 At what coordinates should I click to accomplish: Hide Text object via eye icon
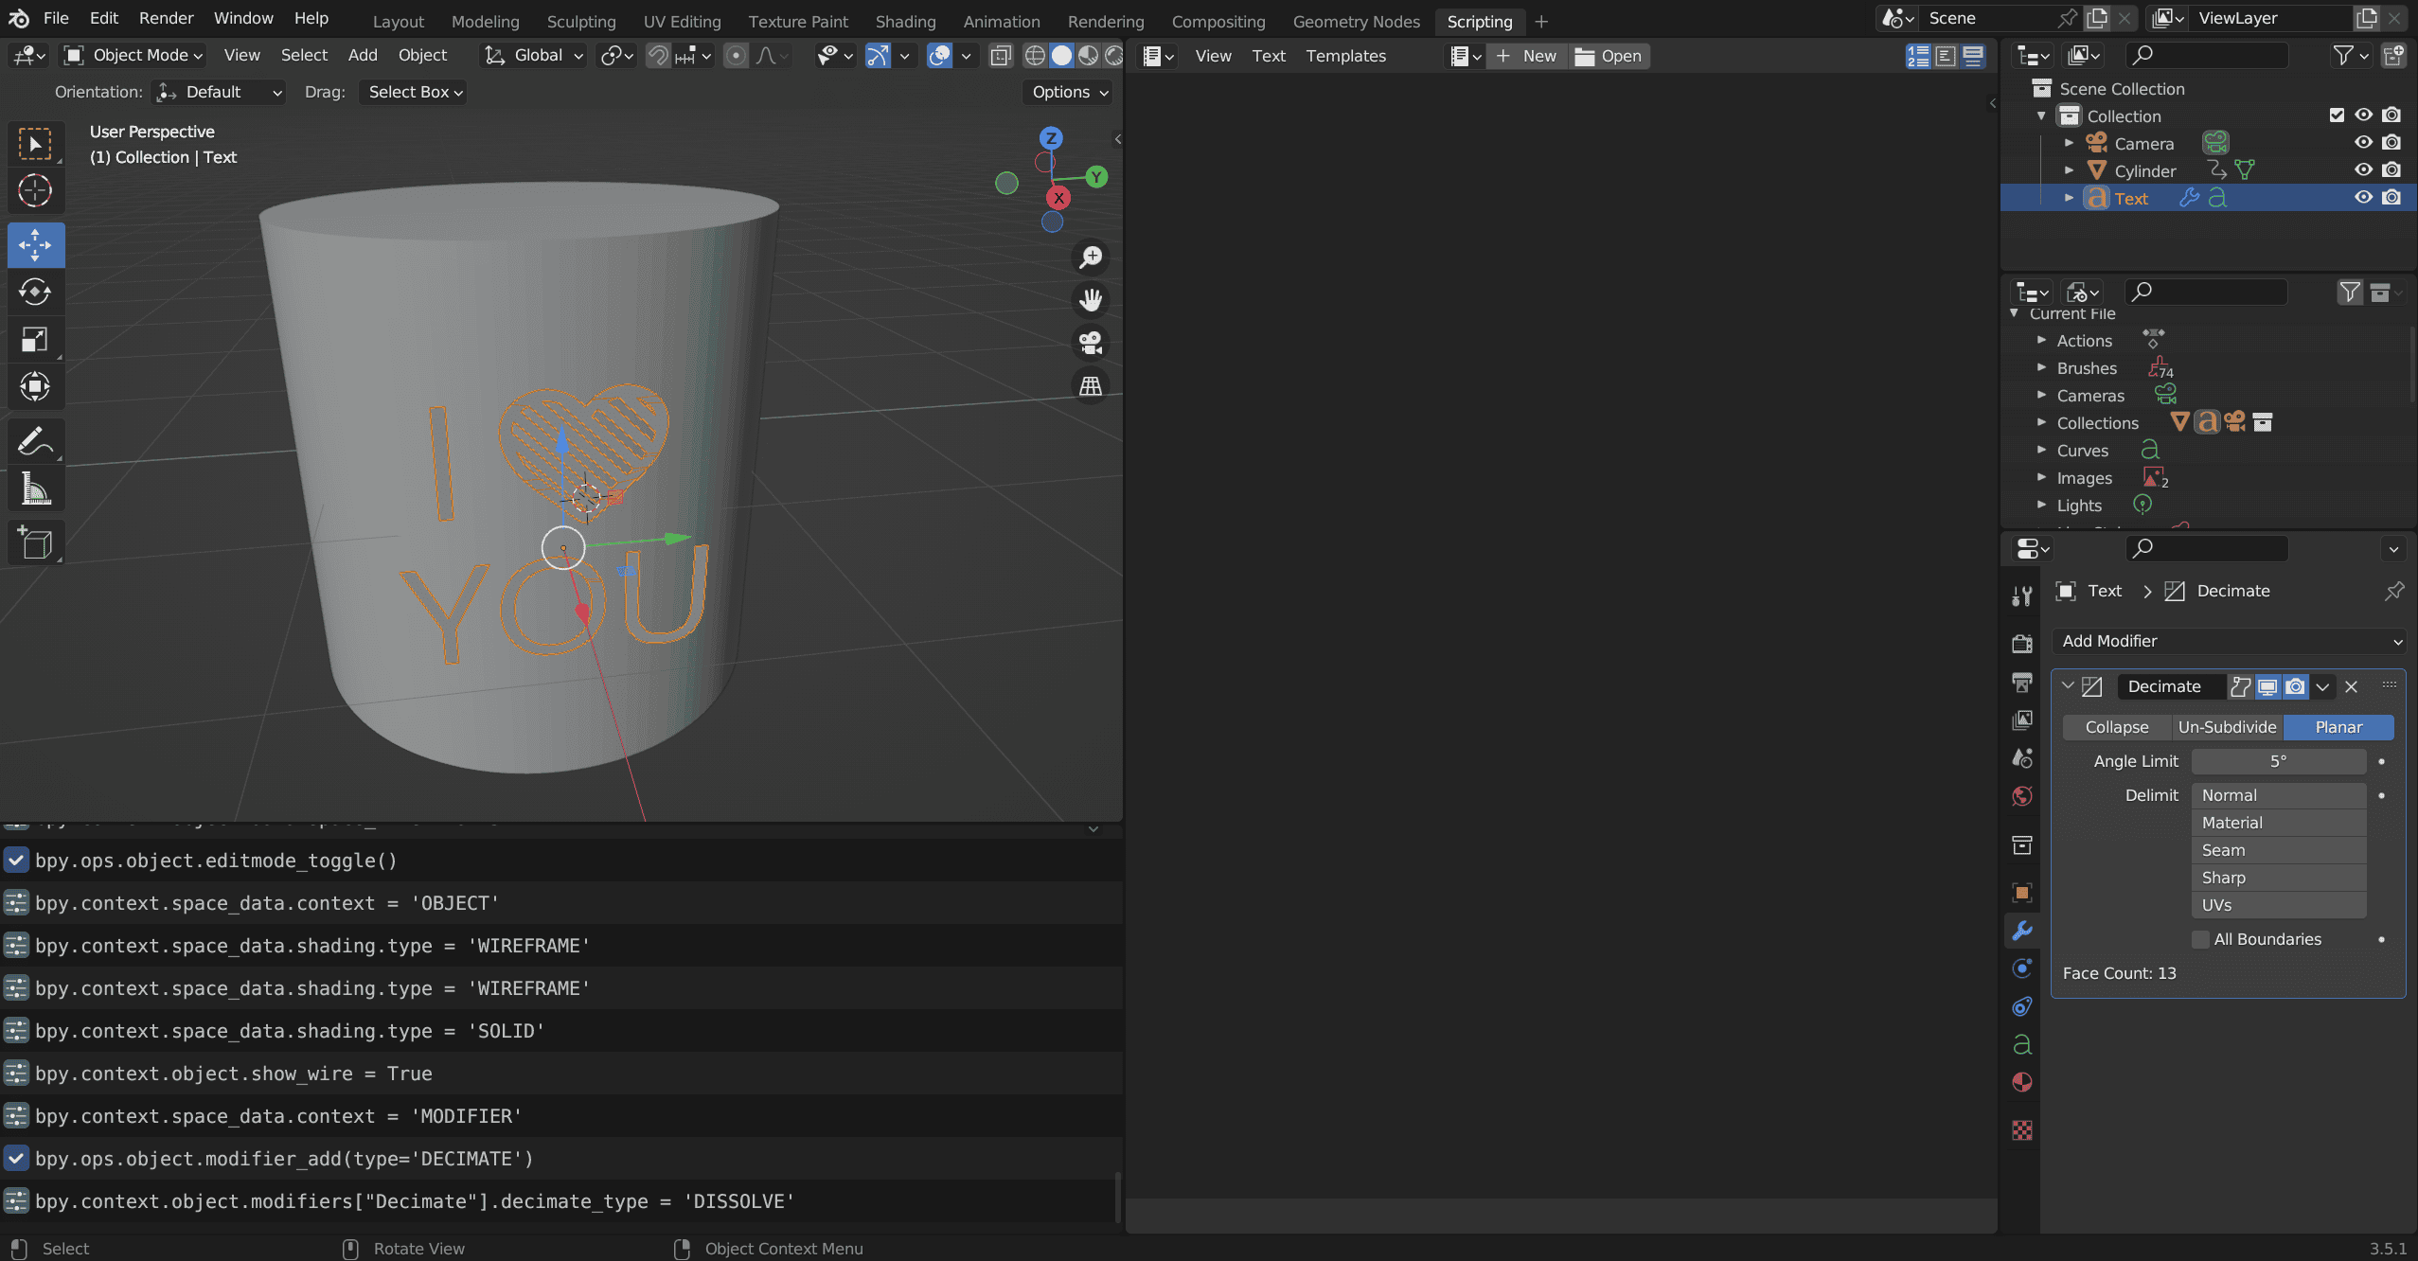(x=2364, y=197)
